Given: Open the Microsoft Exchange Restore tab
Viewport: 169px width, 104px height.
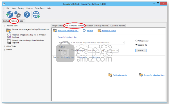Looking at the screenshot, I should [97, 26].
